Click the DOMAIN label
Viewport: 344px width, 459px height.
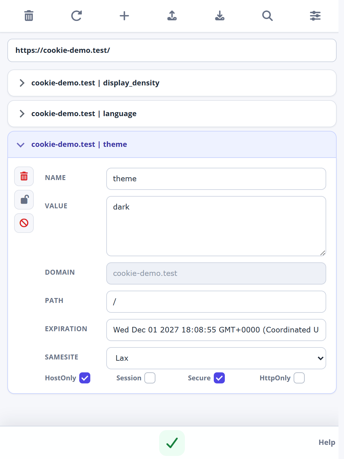(60, 272)
